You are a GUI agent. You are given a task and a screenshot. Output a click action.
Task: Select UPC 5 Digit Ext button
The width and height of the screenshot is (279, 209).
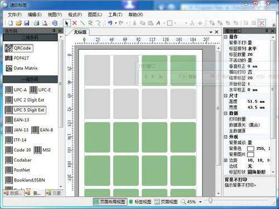(x=25, y=110)
